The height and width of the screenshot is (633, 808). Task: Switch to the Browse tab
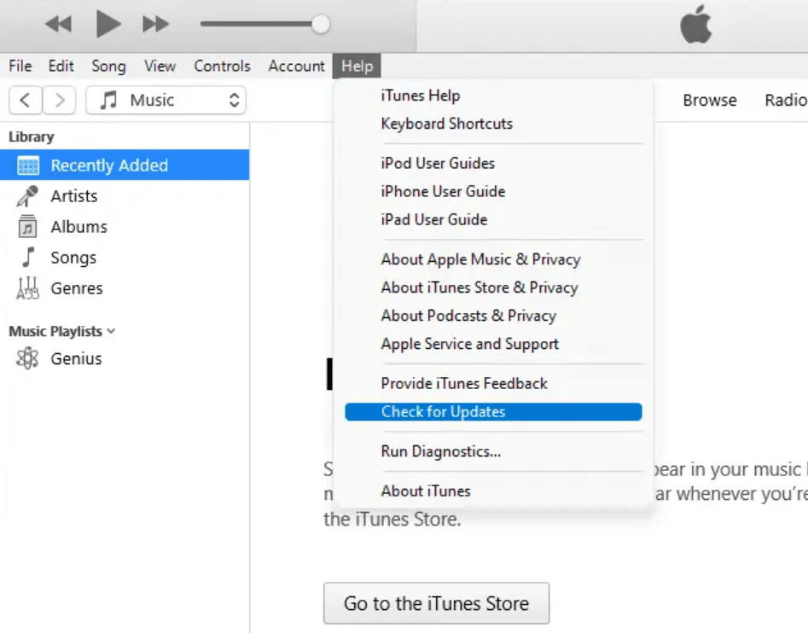point(709,100)
